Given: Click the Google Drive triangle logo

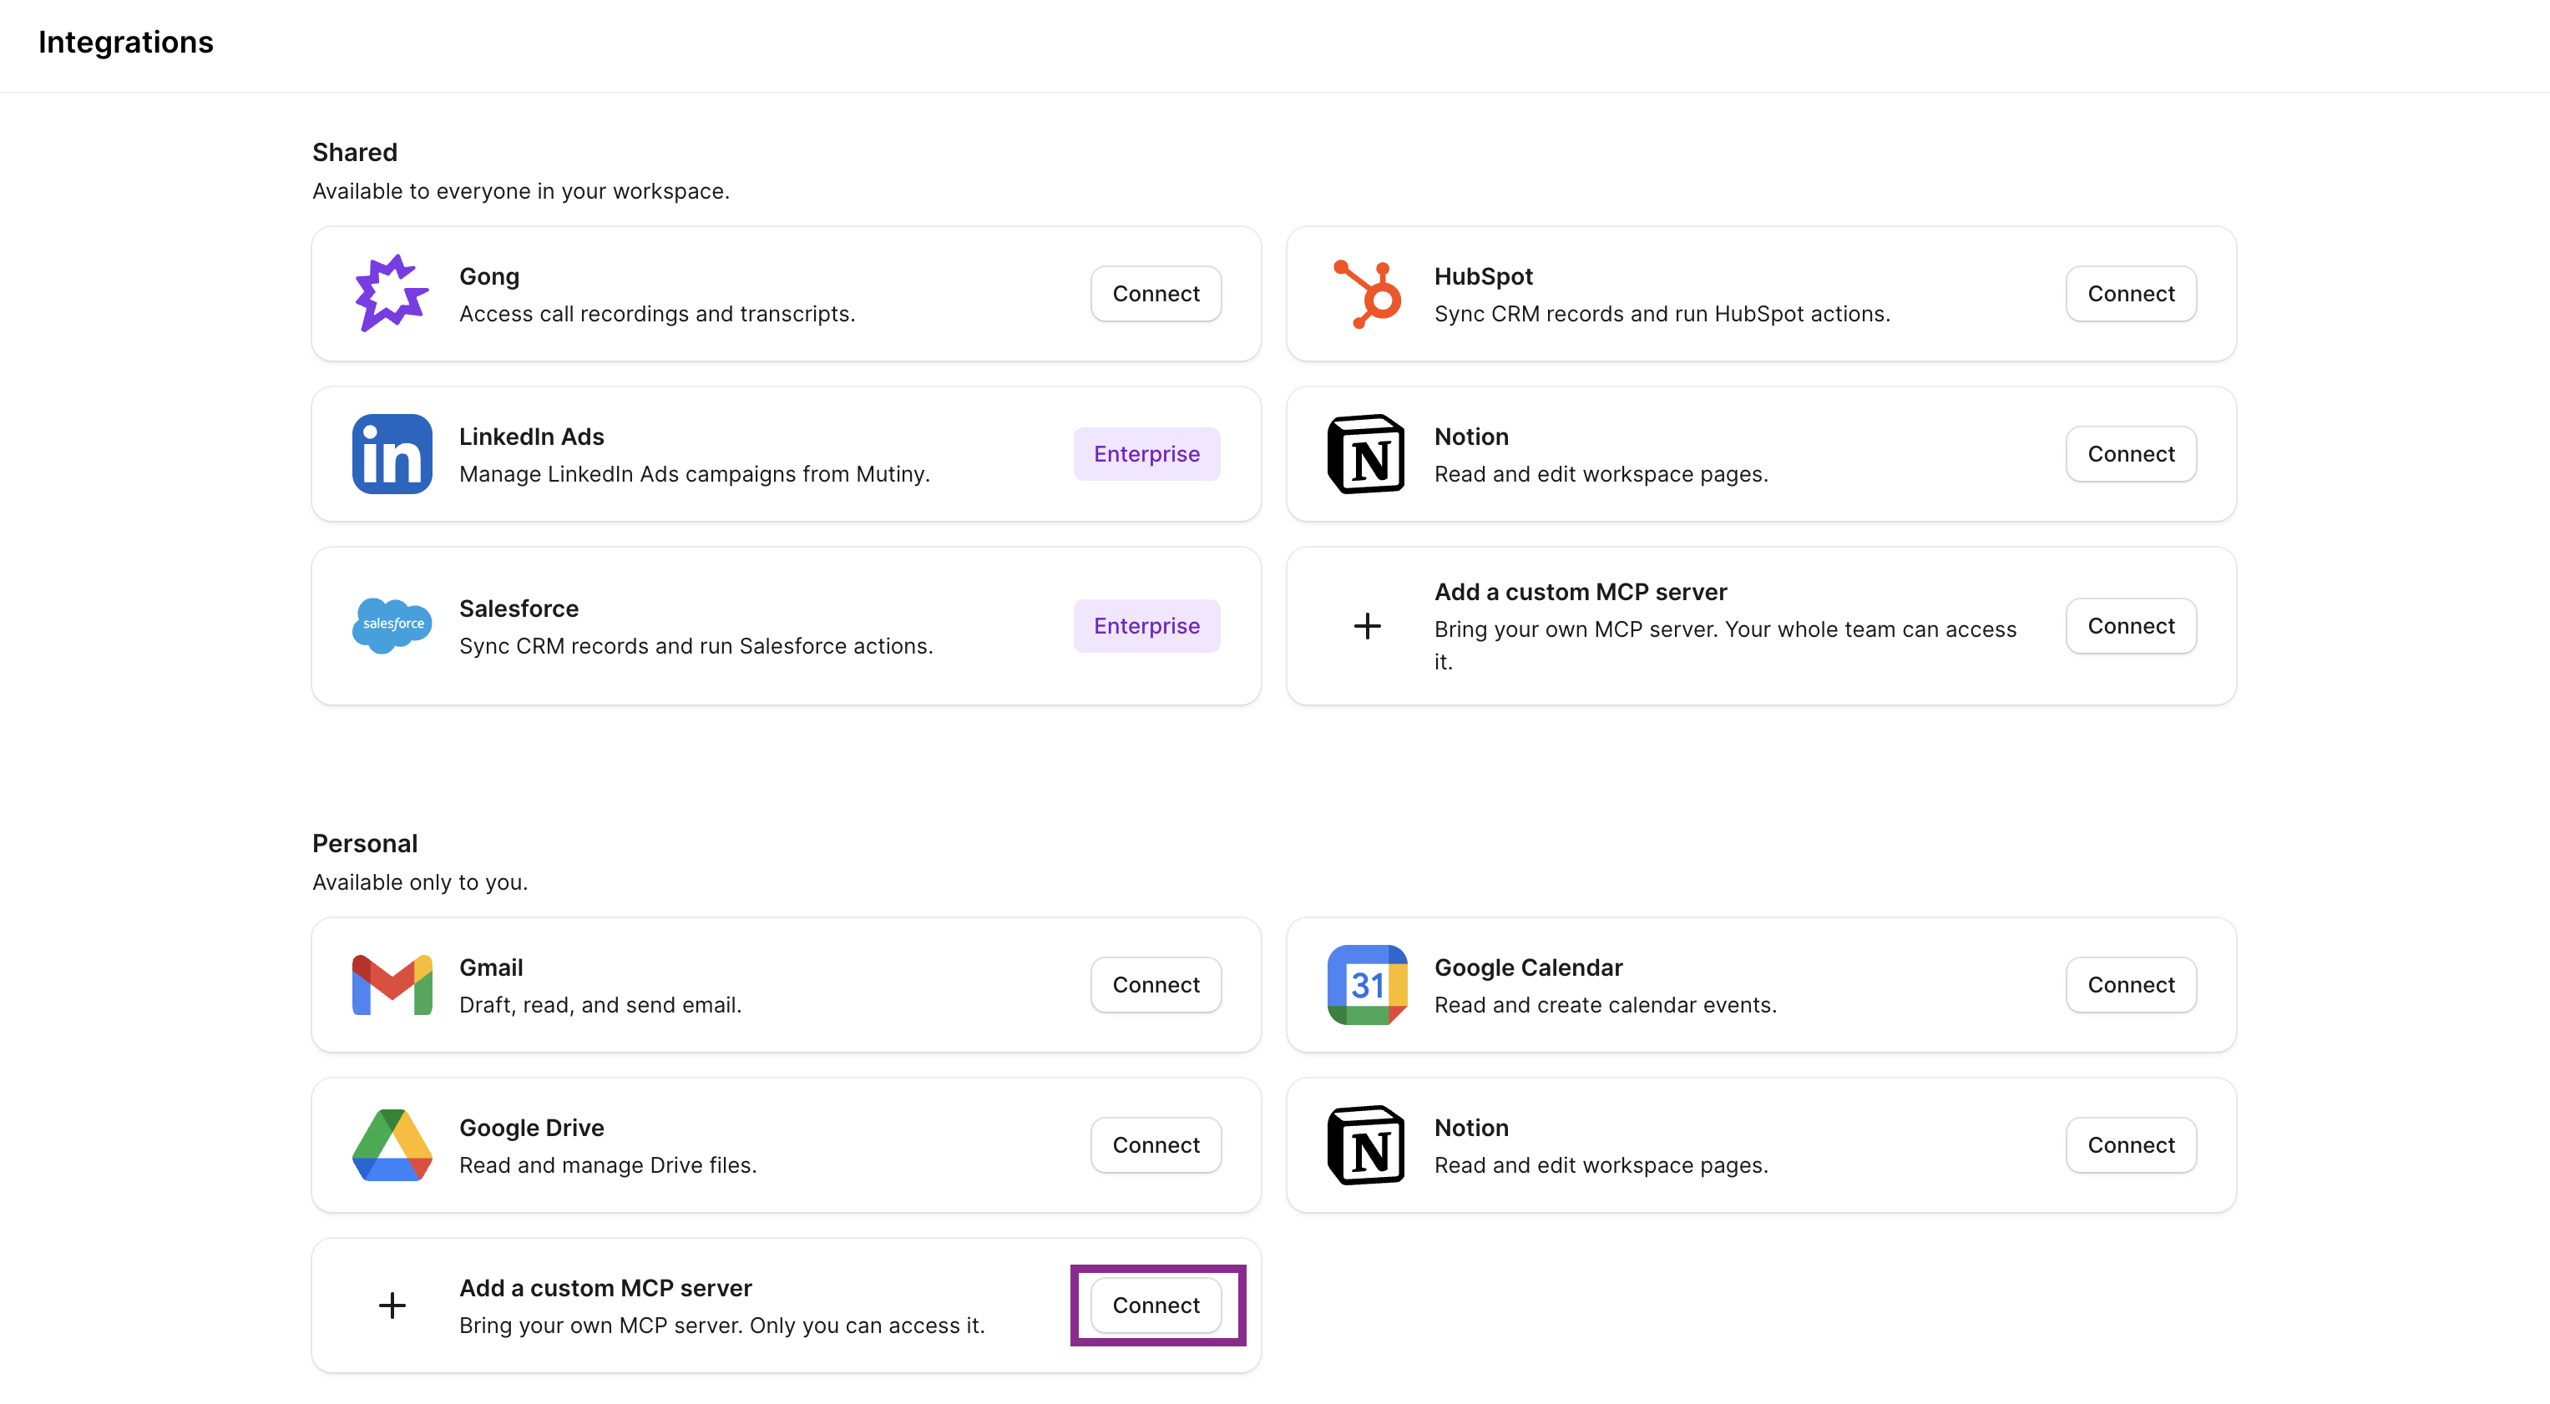Looking at the screenshot, I should click(x=392, y=1144).
